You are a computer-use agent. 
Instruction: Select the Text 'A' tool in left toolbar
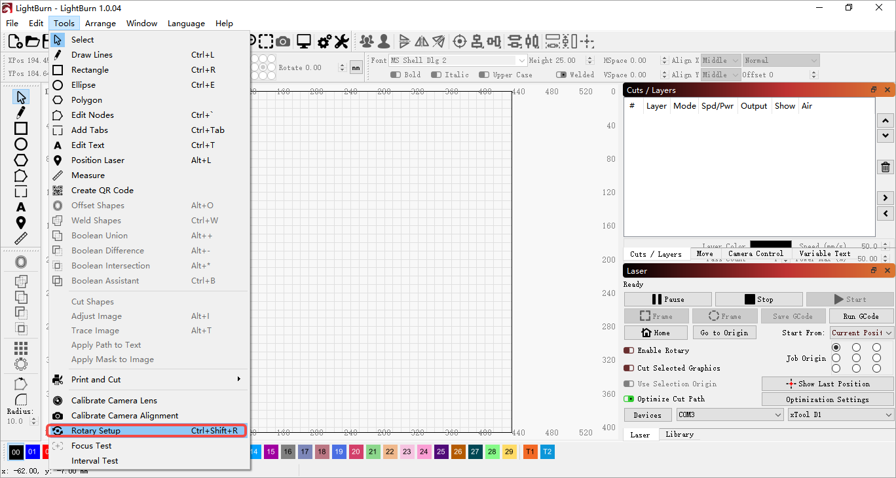pyautogui.click(x=21, y=207)
